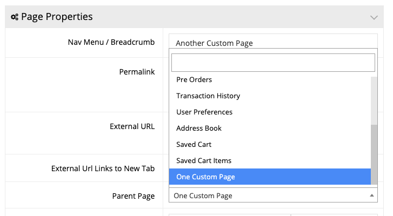Collapse the Page Properties panel chevron
Viewport: 393px width, 216px height.
pyautogui.click(x=374, y=17)
